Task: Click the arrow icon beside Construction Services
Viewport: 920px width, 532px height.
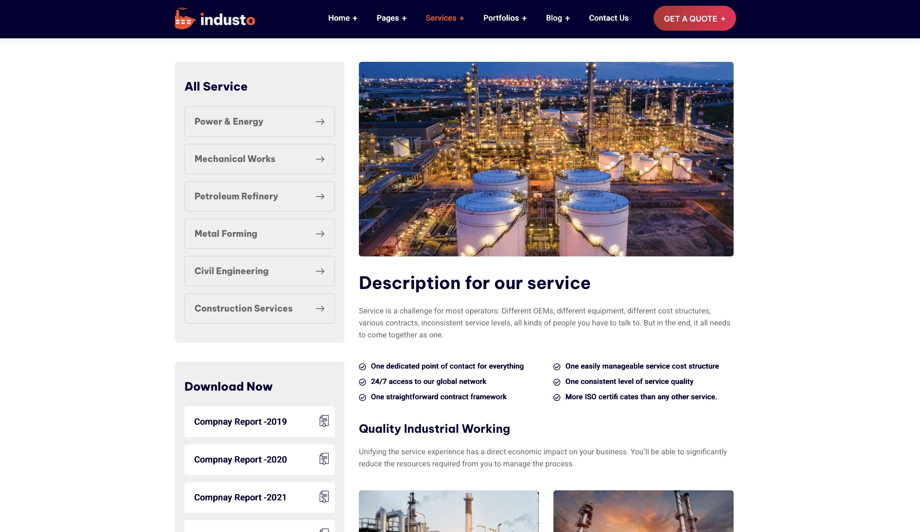Action: (320, 309)
